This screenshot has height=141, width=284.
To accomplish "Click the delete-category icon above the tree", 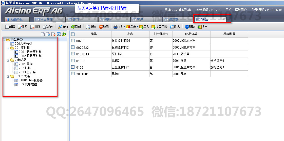I will (53, 34).
